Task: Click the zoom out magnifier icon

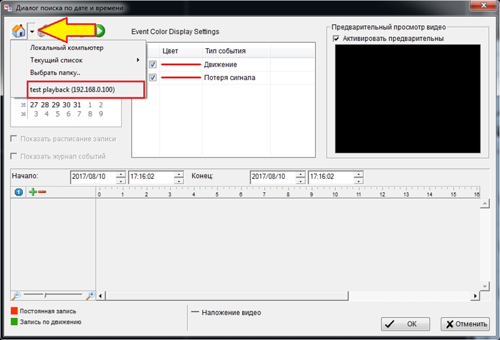Action: click(16, 295)
